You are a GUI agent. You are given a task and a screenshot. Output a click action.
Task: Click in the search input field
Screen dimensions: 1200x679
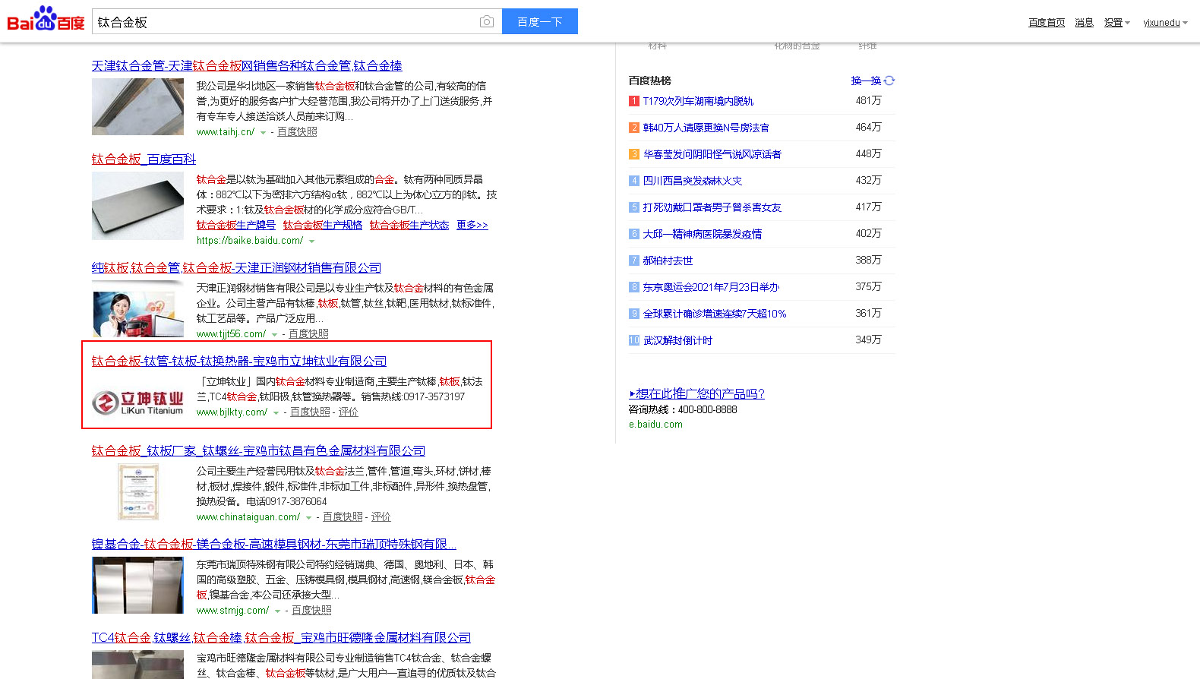[285, 22]
